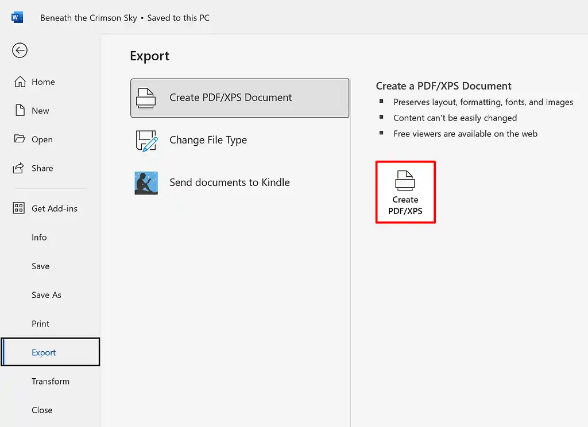
Task: Click the back arrow circle icon
Action: tap(20, 51)
